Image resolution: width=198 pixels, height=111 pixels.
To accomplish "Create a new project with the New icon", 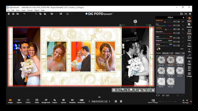I will [x=9, y=14].
